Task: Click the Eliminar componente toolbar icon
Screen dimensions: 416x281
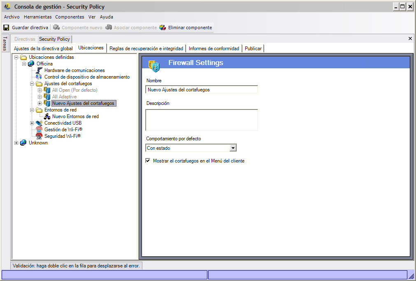Action: (x=163, y=27)
